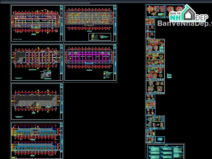Click the small cyan title block near notes sheet
This screenshot has width=212, height=159.
coord(160,139)
